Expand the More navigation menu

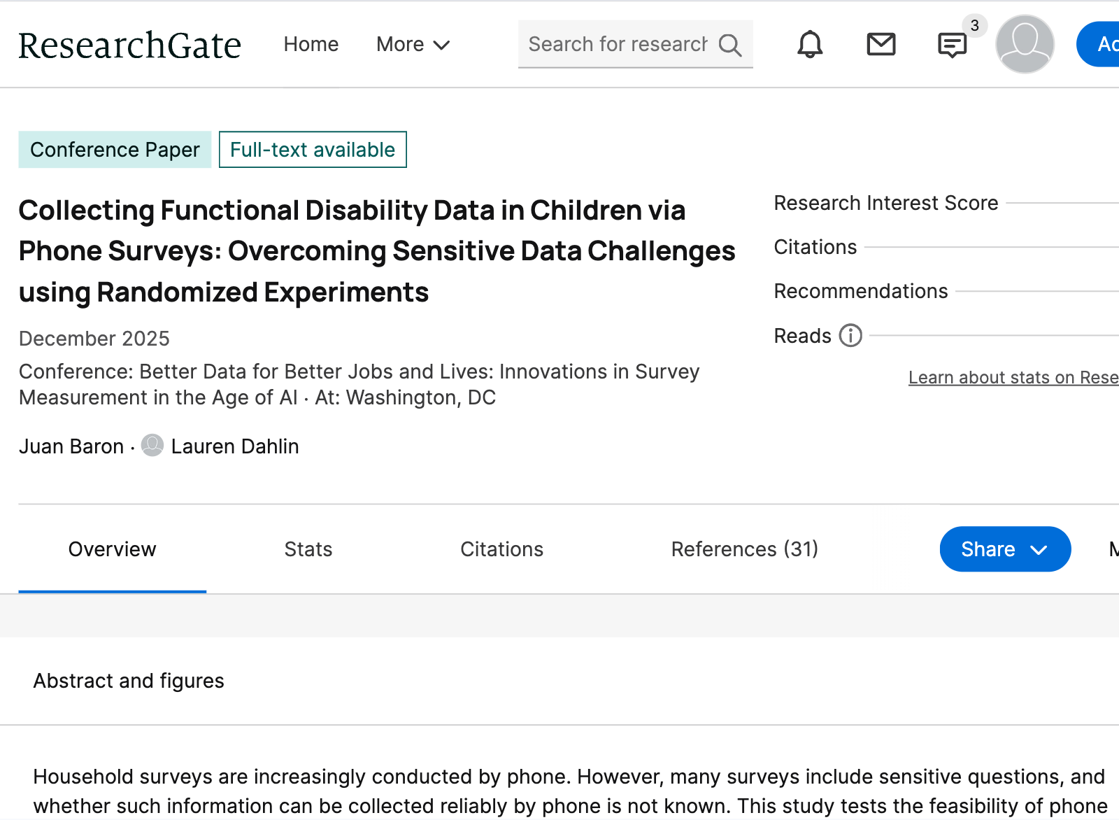click(413, 45)
